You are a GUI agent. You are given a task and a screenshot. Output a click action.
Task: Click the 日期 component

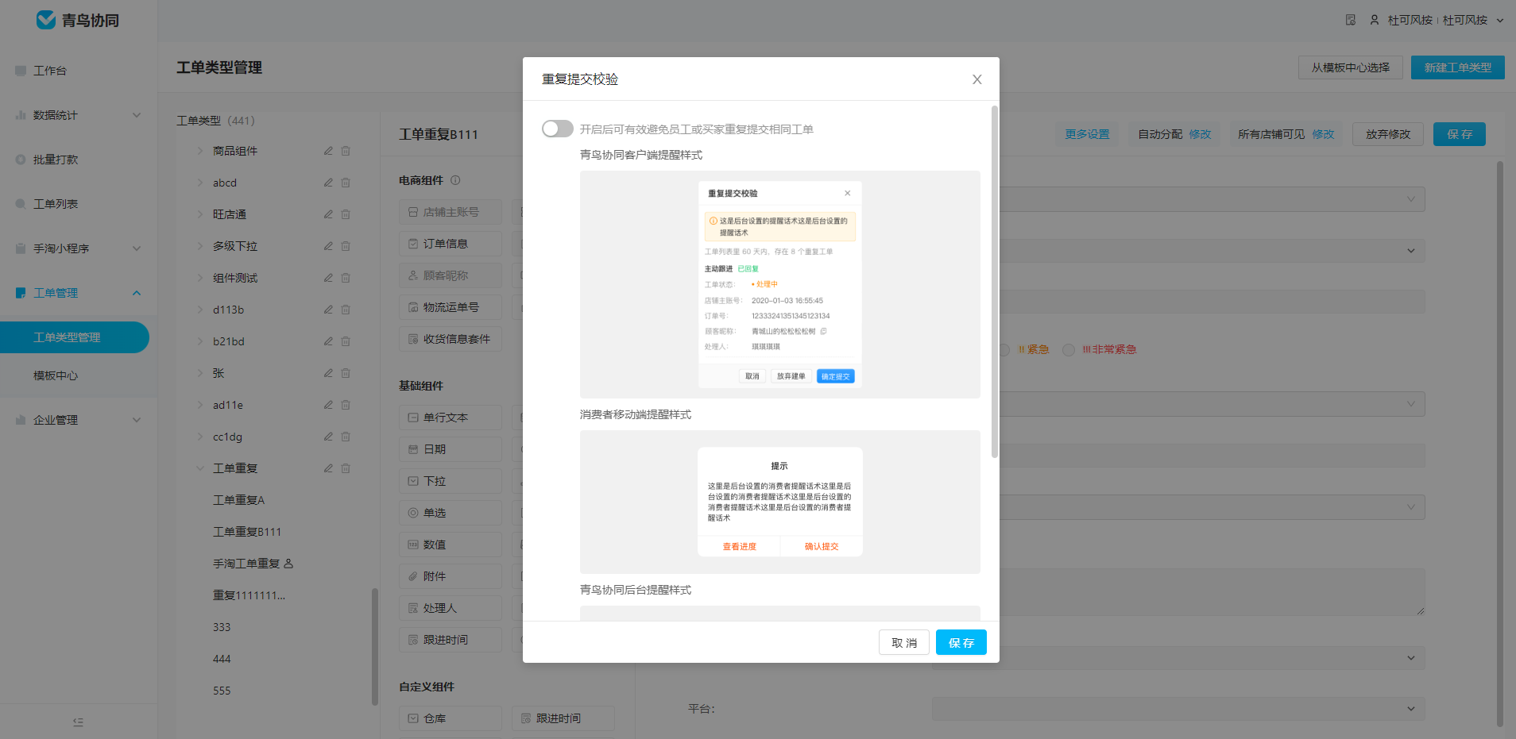point(451,449)
